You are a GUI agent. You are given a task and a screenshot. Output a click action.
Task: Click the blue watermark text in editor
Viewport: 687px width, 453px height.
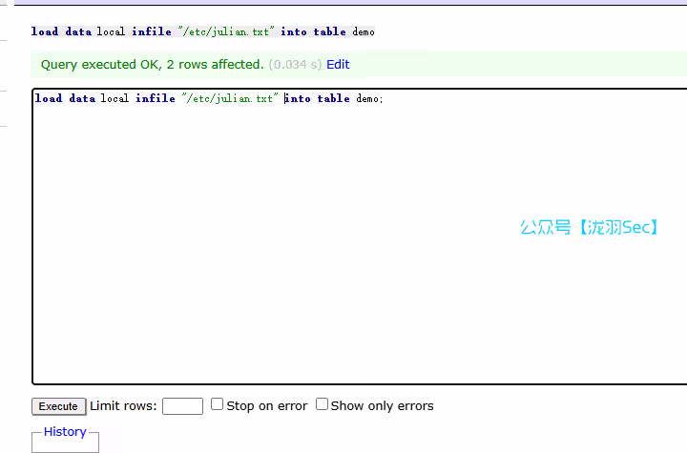pyautogui.click(x=589, y=227)
